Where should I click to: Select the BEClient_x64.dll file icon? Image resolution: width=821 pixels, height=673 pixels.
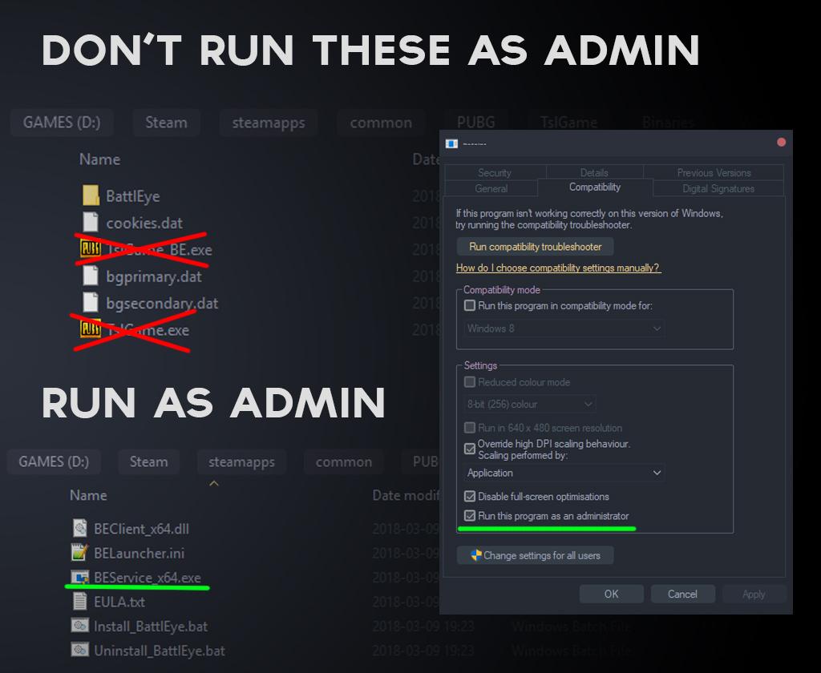pos(80,527)
